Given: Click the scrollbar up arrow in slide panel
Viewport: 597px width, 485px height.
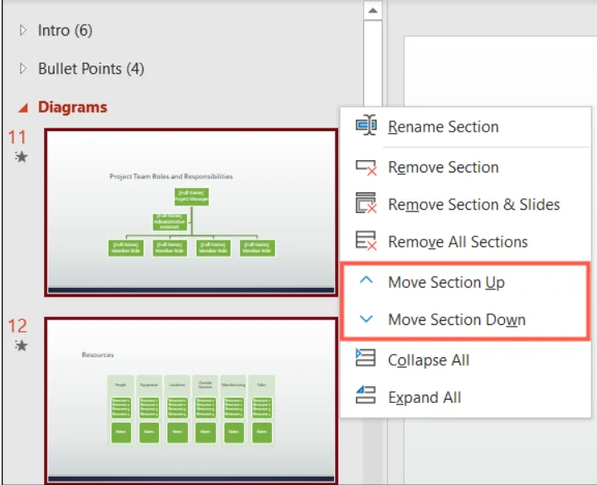Looking at the screenshot, I should pyautogui.click(x=373, y=10).
